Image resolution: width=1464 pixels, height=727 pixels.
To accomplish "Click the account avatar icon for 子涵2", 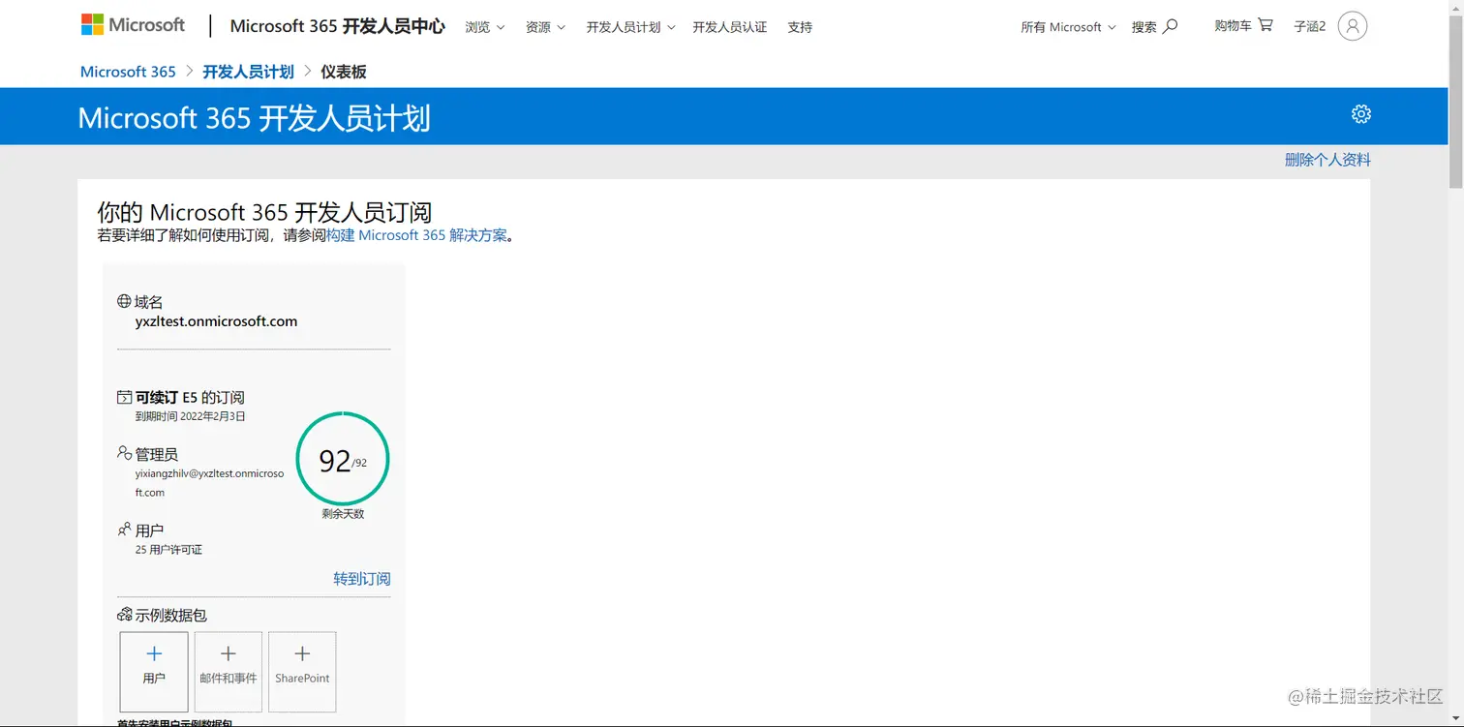I will pyautogui.click(x=1353, y=26).
